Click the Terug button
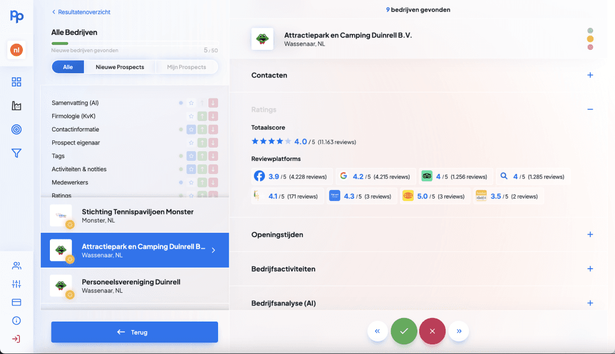615x354 pixels. click(x=134, y=332)
